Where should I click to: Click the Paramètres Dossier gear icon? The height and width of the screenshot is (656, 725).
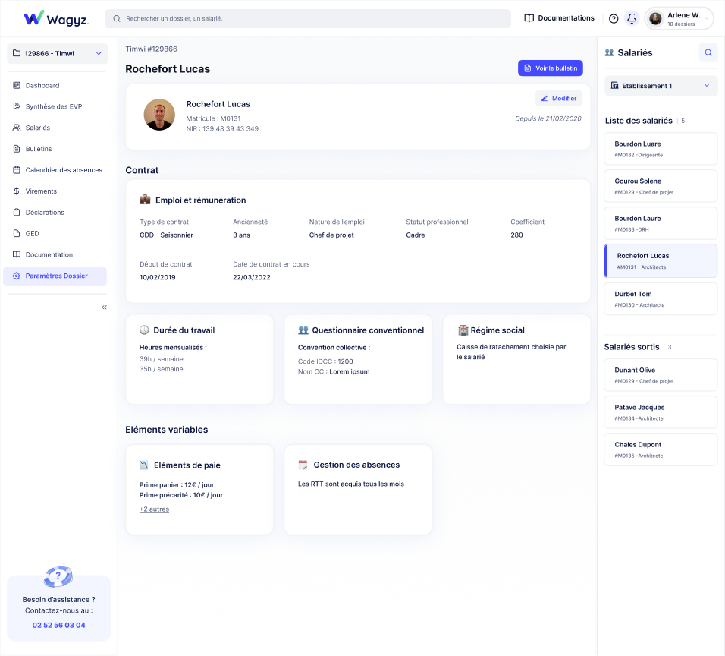tap(17, 276)
